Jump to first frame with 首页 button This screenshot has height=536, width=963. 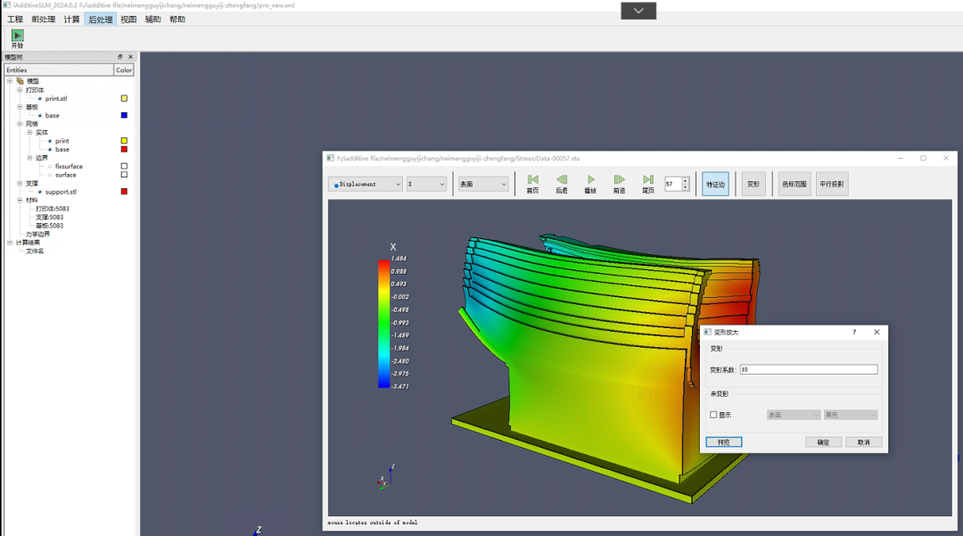point(532,184)
